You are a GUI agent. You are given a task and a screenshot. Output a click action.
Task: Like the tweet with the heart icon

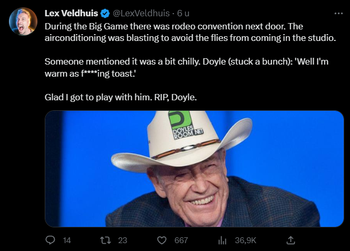[163, 240]
